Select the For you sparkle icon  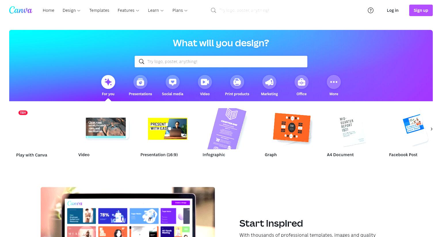pyautogui.click(x=108, y=82)
